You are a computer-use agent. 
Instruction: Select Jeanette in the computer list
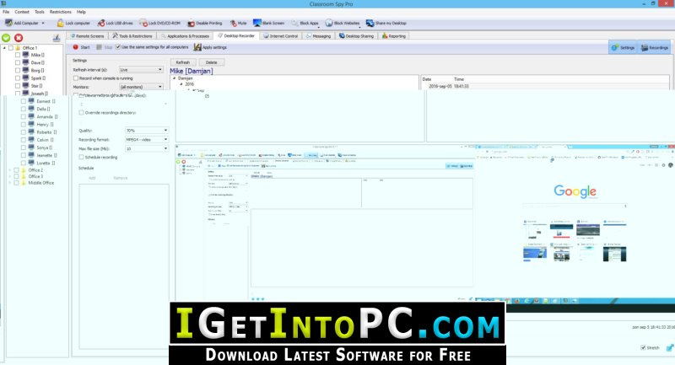(44, 155)
